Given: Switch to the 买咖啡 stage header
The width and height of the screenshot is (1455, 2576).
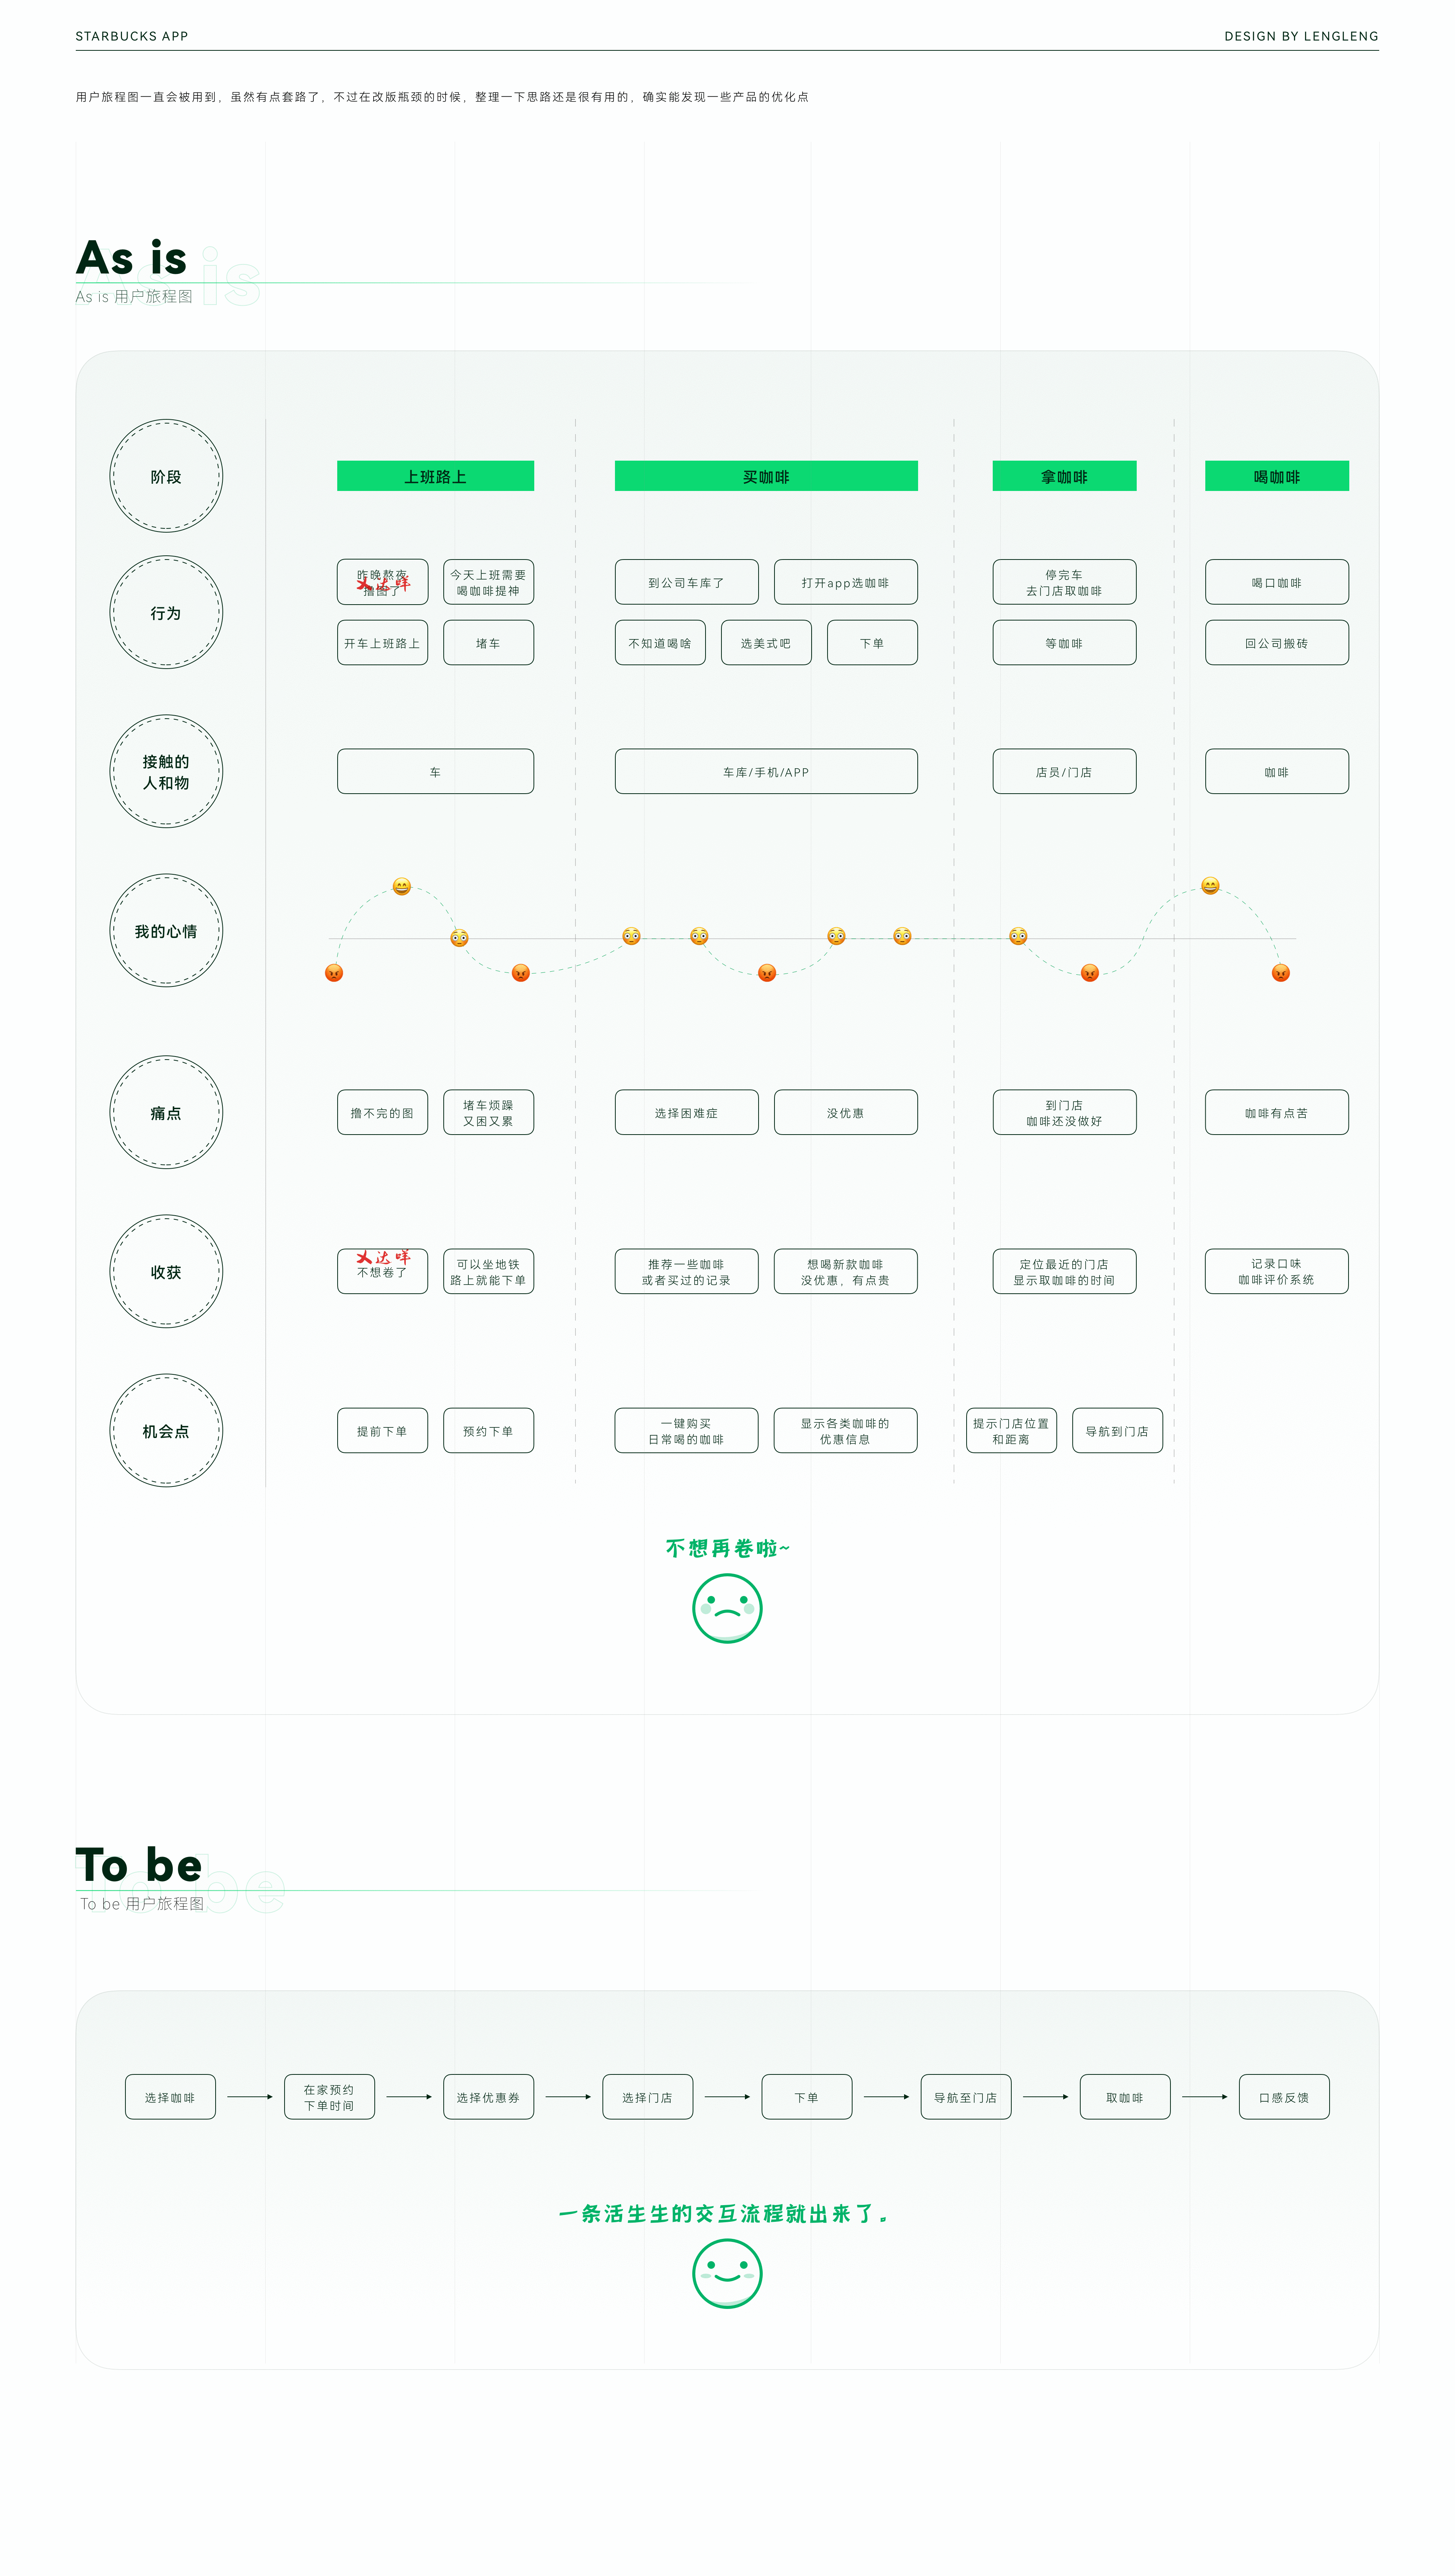Looking at the screenshot, I should tap(767, 476).
